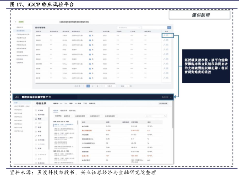Open 时间轴 timeline icon in patient navigation
239x176 pixels.
(x=36, y=110)
